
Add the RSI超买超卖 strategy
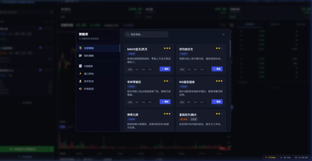pyautogui.click(x=217, y=102)
